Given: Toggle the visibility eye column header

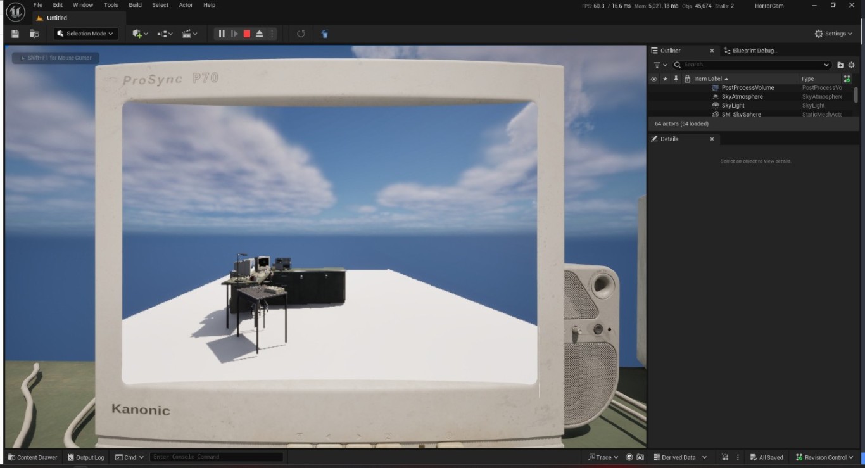Looking at the screenshot, I should [653, 79].
